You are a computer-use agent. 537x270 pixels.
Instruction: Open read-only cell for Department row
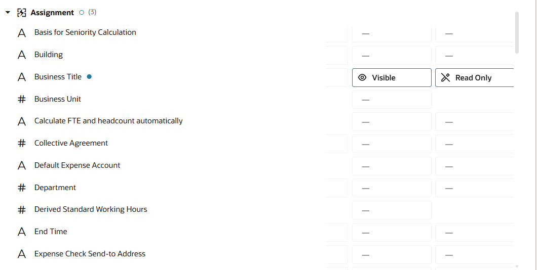point(474,188)
